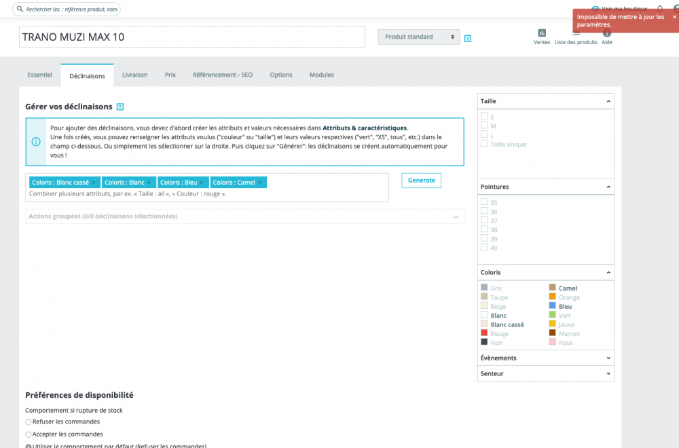Open the Référencement - SEO tab
Image resolution: width=679 pixels, height=448 pixels.
point(223,75)
